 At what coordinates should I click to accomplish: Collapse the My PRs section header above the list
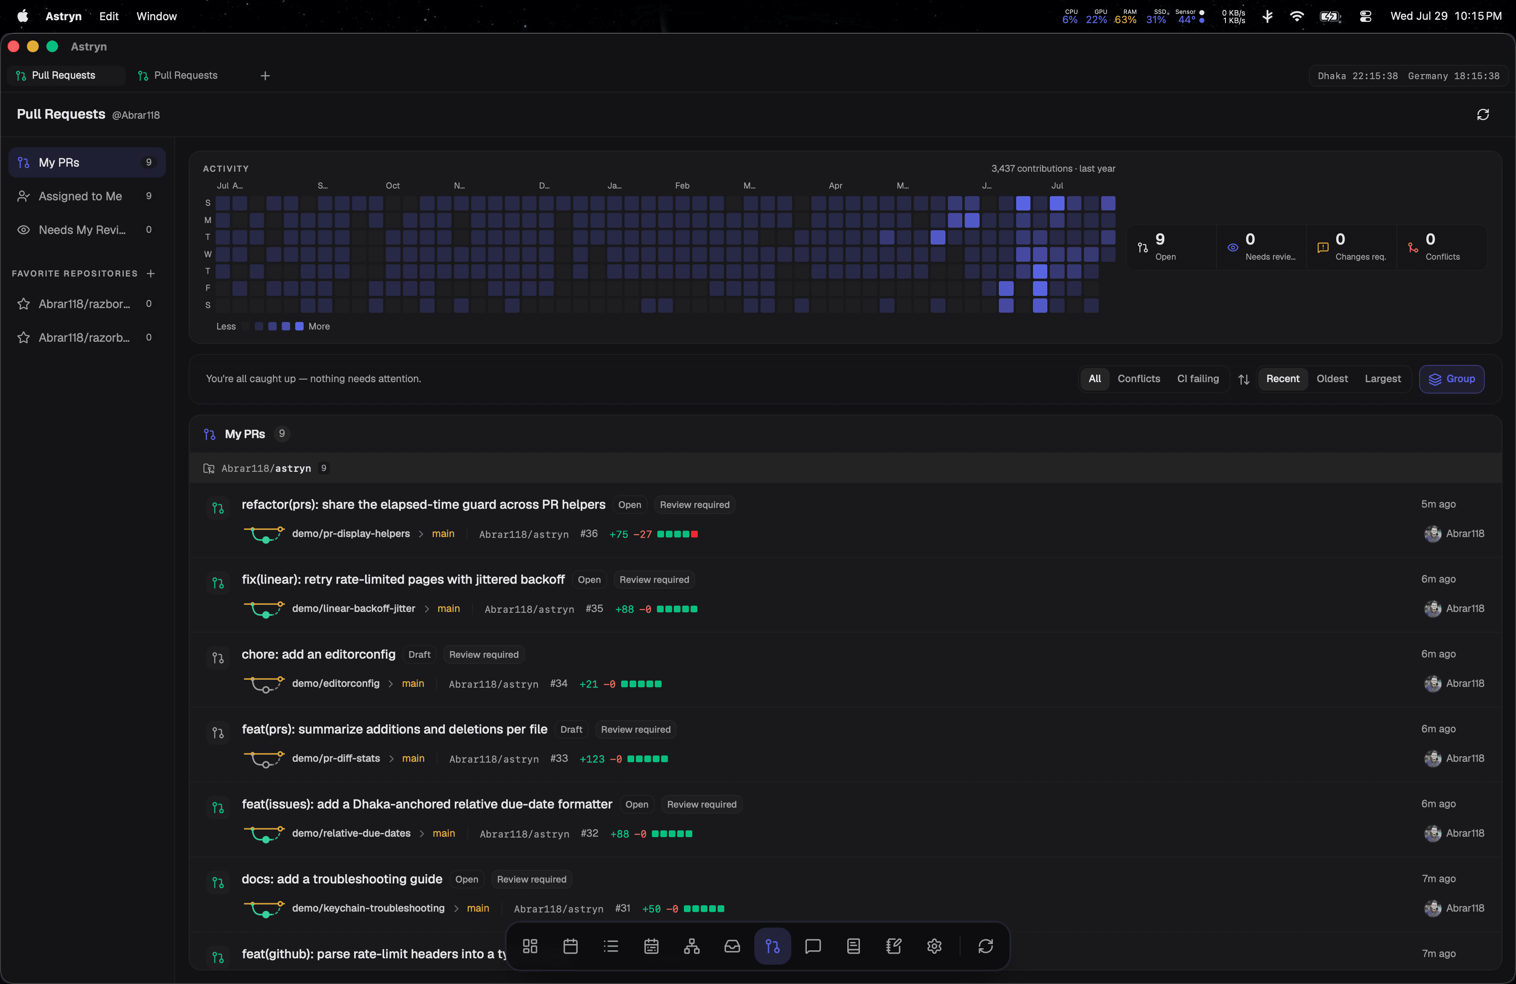click(845, 434)
